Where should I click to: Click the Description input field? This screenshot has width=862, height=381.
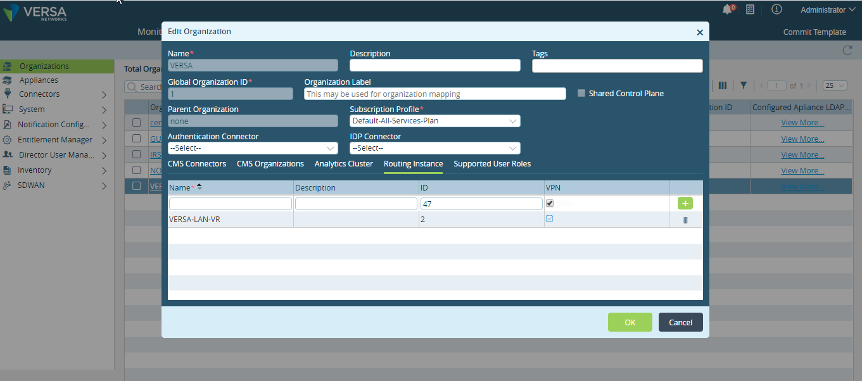(x=435, y=65)
